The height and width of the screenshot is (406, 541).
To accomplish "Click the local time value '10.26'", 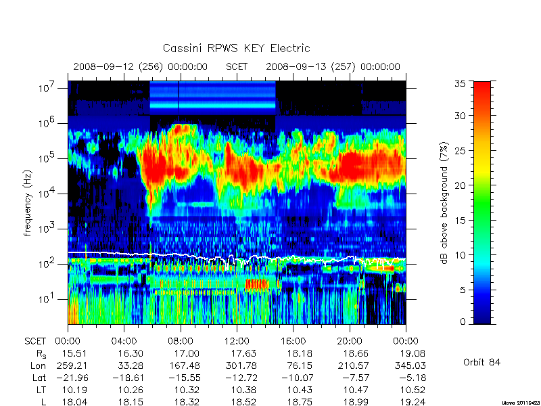I will point(131,390).
